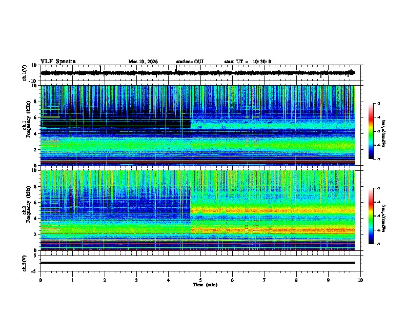Click the ch.2 Frequency (kHz) axis label

click(28, 204)
